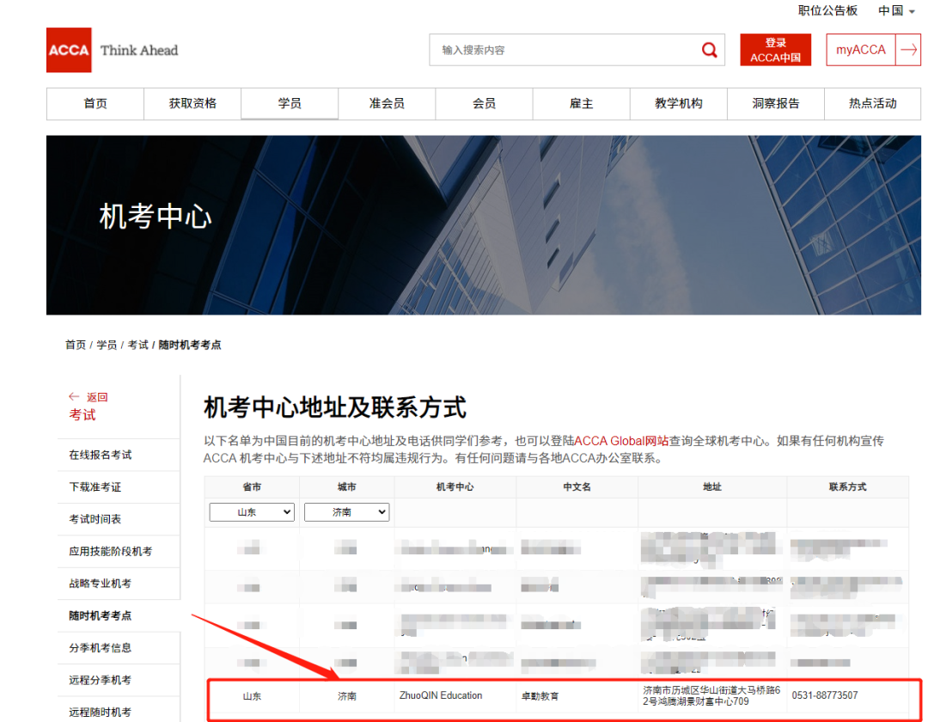Viewport: 928px width, 722px height.
Task: Open the 教学机构 navigation tab
Action: 678,103
